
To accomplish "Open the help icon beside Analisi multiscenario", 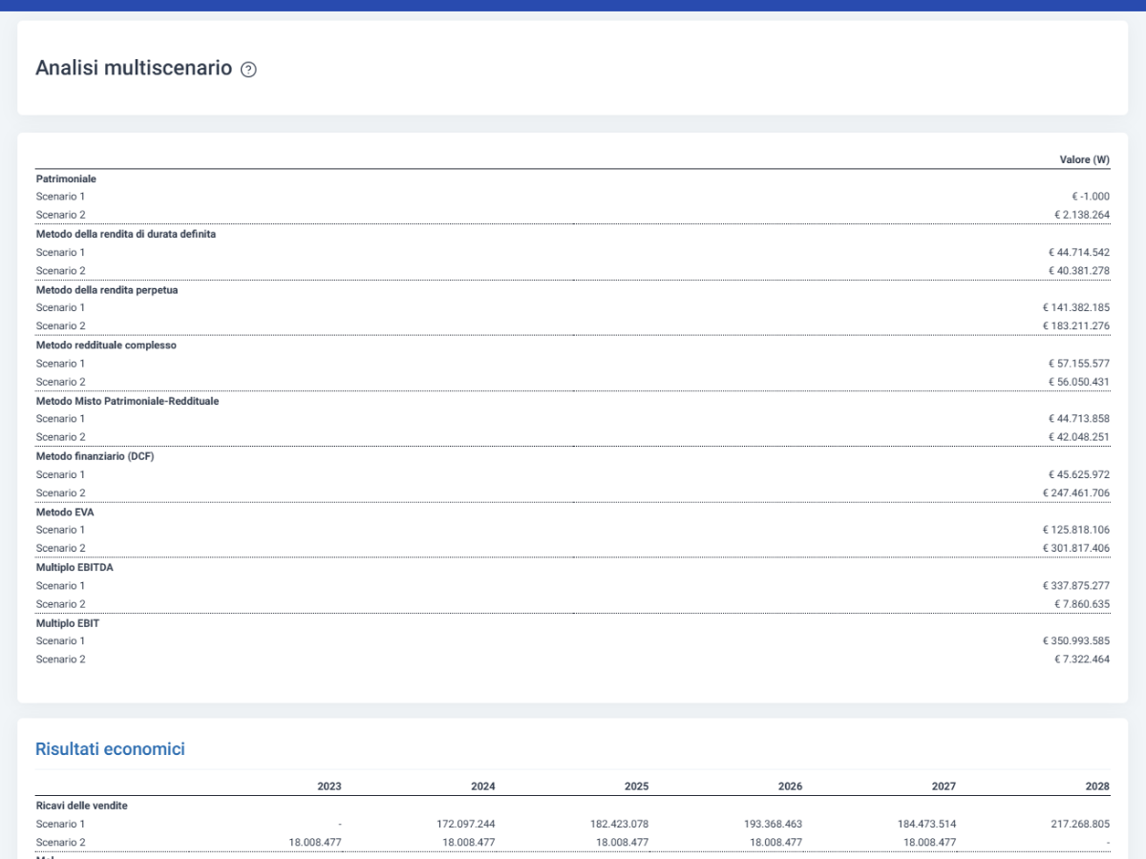I will [x=249, y=70].
